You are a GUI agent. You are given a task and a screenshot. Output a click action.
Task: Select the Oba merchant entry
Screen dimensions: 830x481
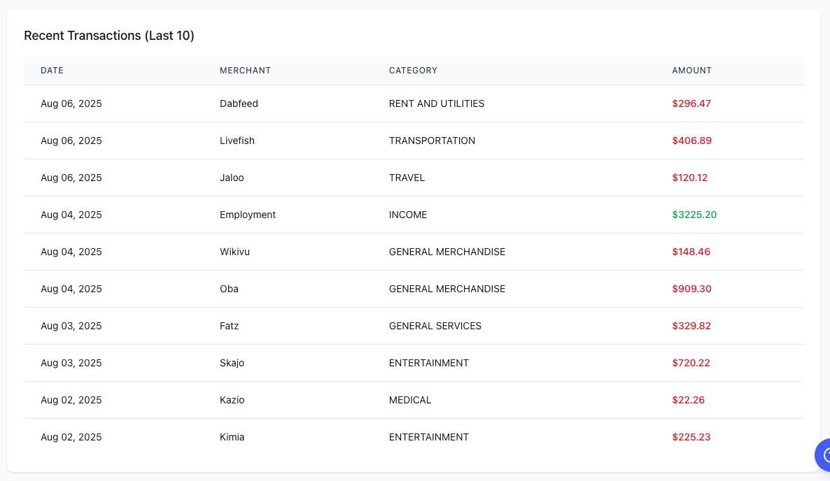[x=229, y=289]
